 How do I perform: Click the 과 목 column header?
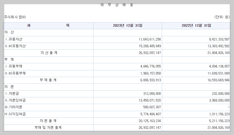coord(48,26)
